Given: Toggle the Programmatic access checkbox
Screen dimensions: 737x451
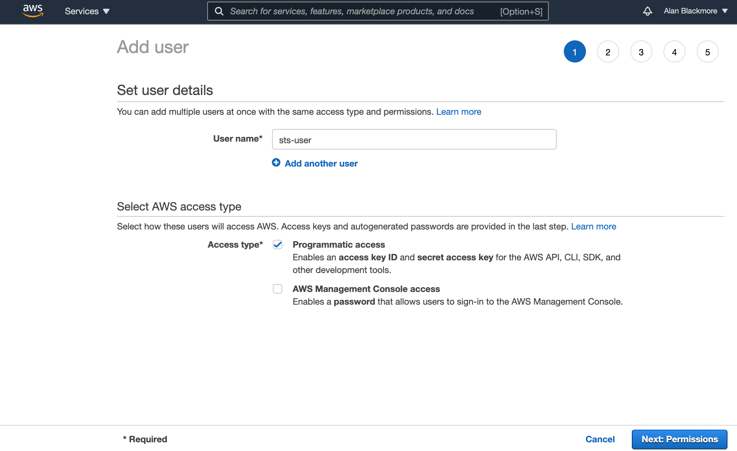Looking at the screenshot, I should (278, 244).
